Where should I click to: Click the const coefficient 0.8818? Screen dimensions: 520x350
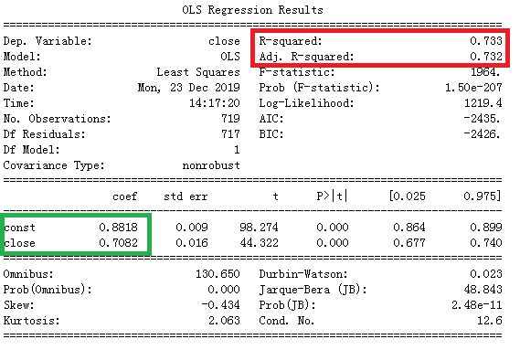point(119,228)
